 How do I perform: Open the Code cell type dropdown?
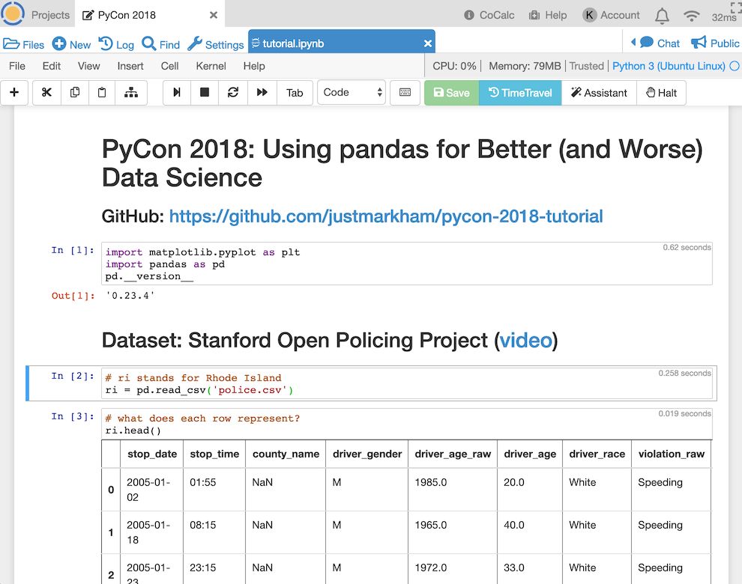[x=352, y=92]
